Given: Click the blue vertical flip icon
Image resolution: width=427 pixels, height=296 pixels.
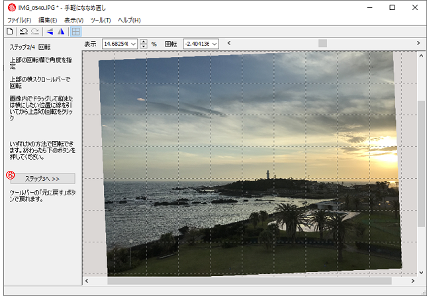Looking at the screenshot, I should point(61,31).
